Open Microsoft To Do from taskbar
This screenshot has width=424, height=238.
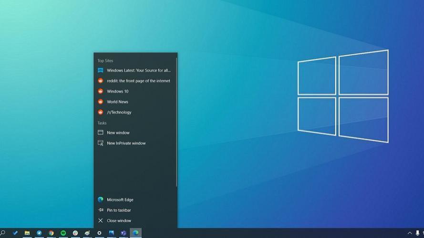[x=15, y=233]
